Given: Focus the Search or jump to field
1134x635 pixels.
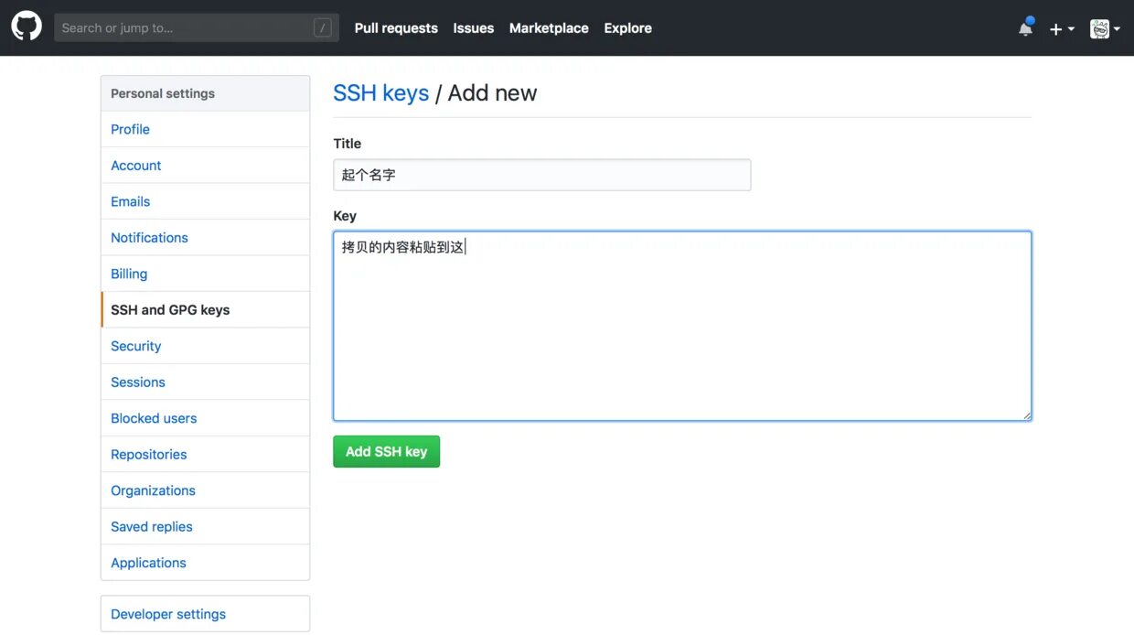Looking at the screenshot, I should 183,28.
